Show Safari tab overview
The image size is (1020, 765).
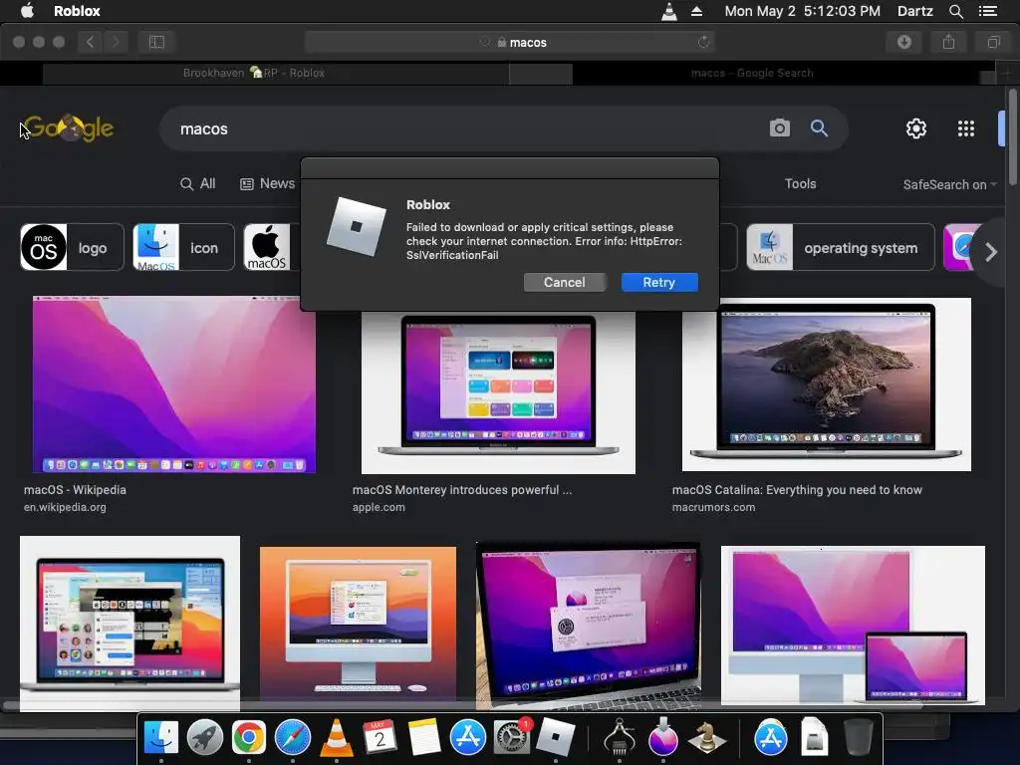[993, 42]
